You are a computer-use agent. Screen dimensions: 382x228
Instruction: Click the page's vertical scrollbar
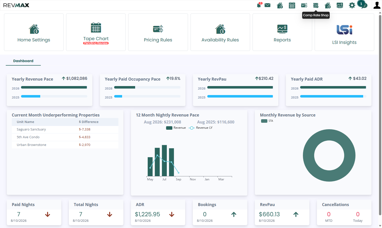pos(380,115)
